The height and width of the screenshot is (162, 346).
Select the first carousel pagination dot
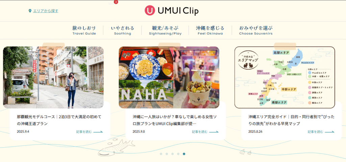click(161, 154)
